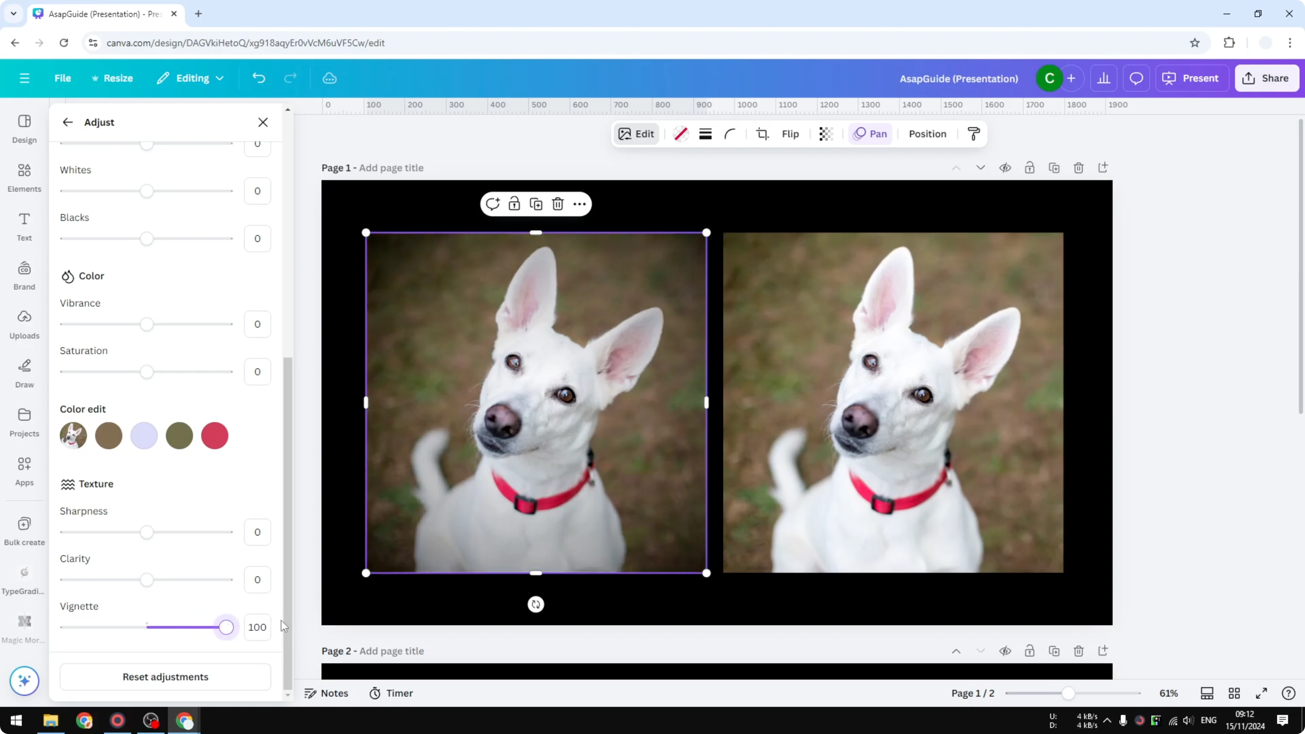
Task: Duplicate Page 1 with the copy icon
Action: tap(1054, 168)
